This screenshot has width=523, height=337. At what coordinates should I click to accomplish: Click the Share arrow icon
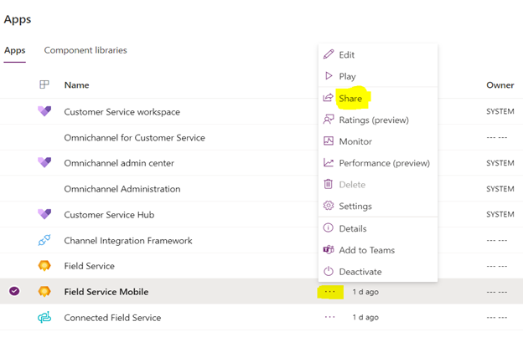(x=329, y=98)
